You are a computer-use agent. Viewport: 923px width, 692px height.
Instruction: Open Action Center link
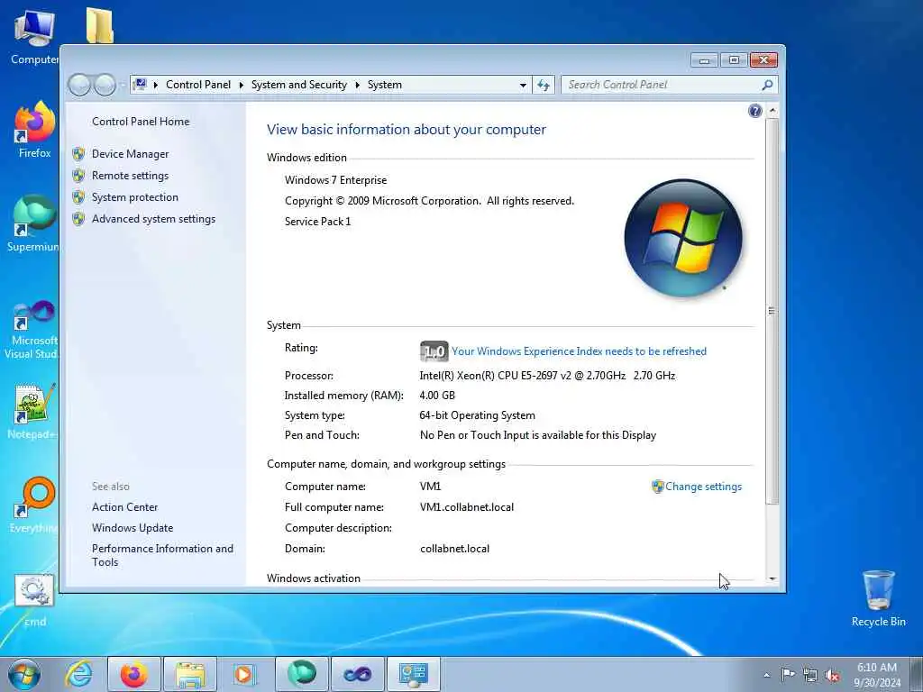[124, 506]
